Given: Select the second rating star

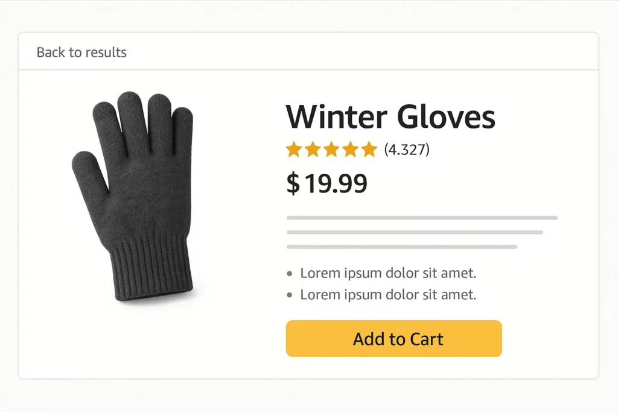Looking at the screenshot, I should pyautogui.click(x=313, y=150).
